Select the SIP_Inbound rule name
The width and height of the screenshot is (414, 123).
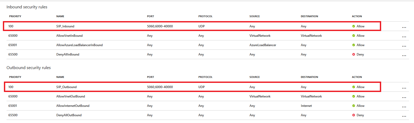pos(65,26)
